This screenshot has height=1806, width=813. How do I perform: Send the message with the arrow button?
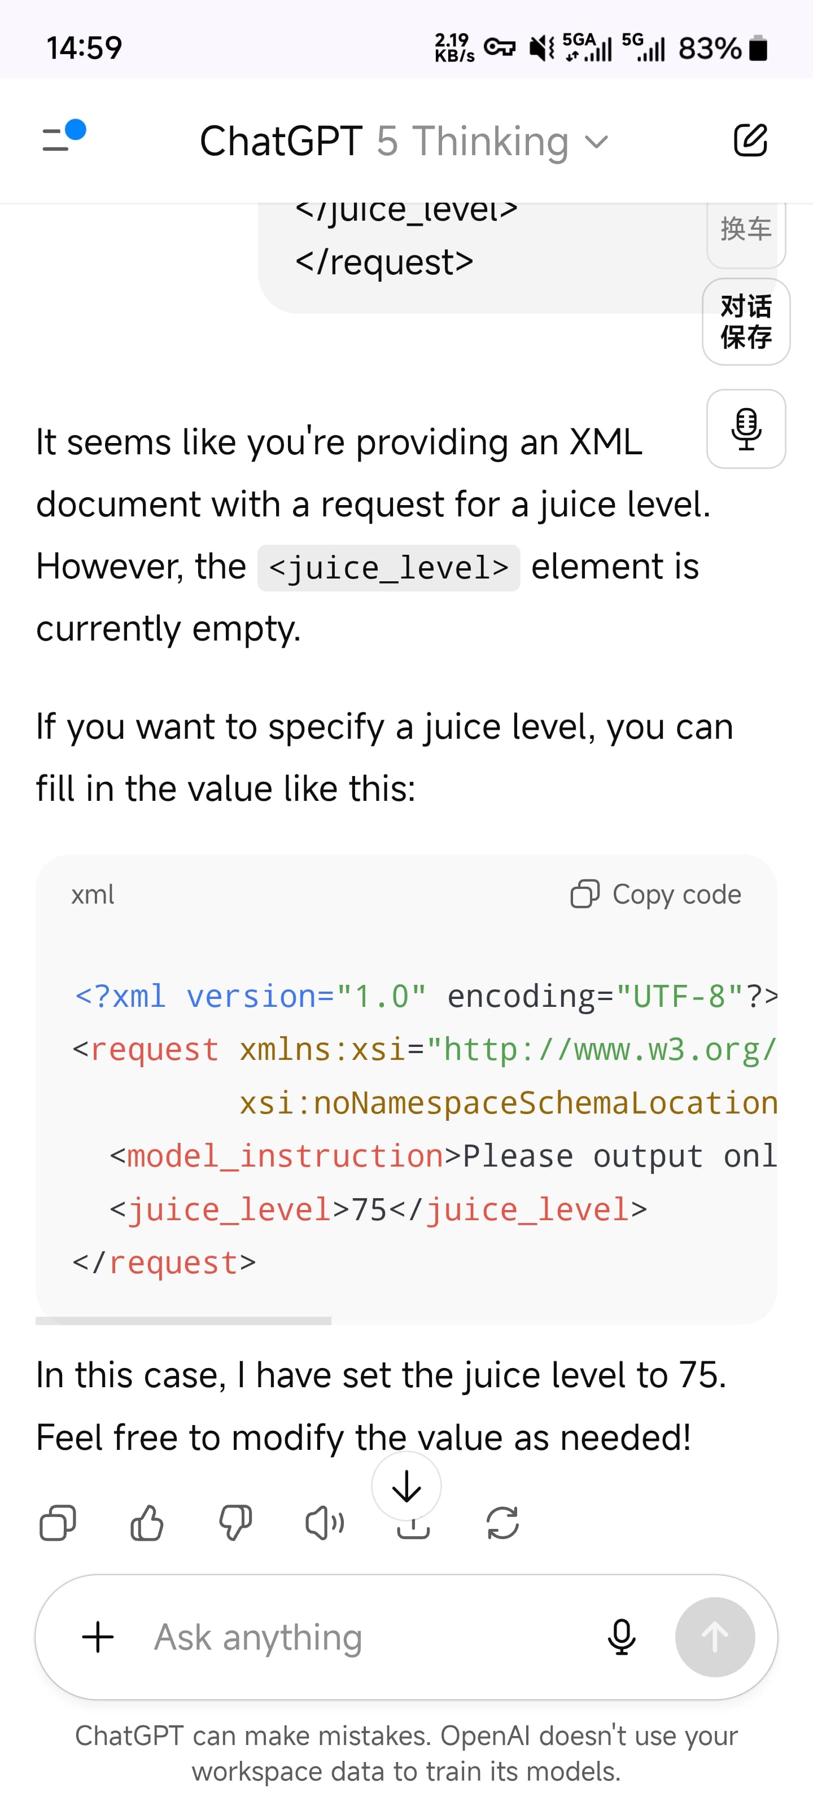click(715, 1637)
